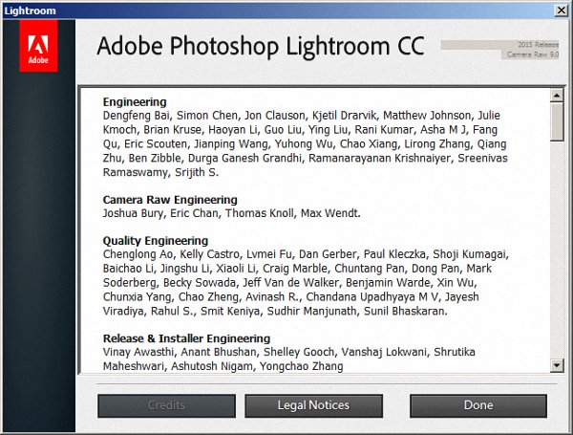
Task: Click the Quality Engineering heading
Action: 155,240
